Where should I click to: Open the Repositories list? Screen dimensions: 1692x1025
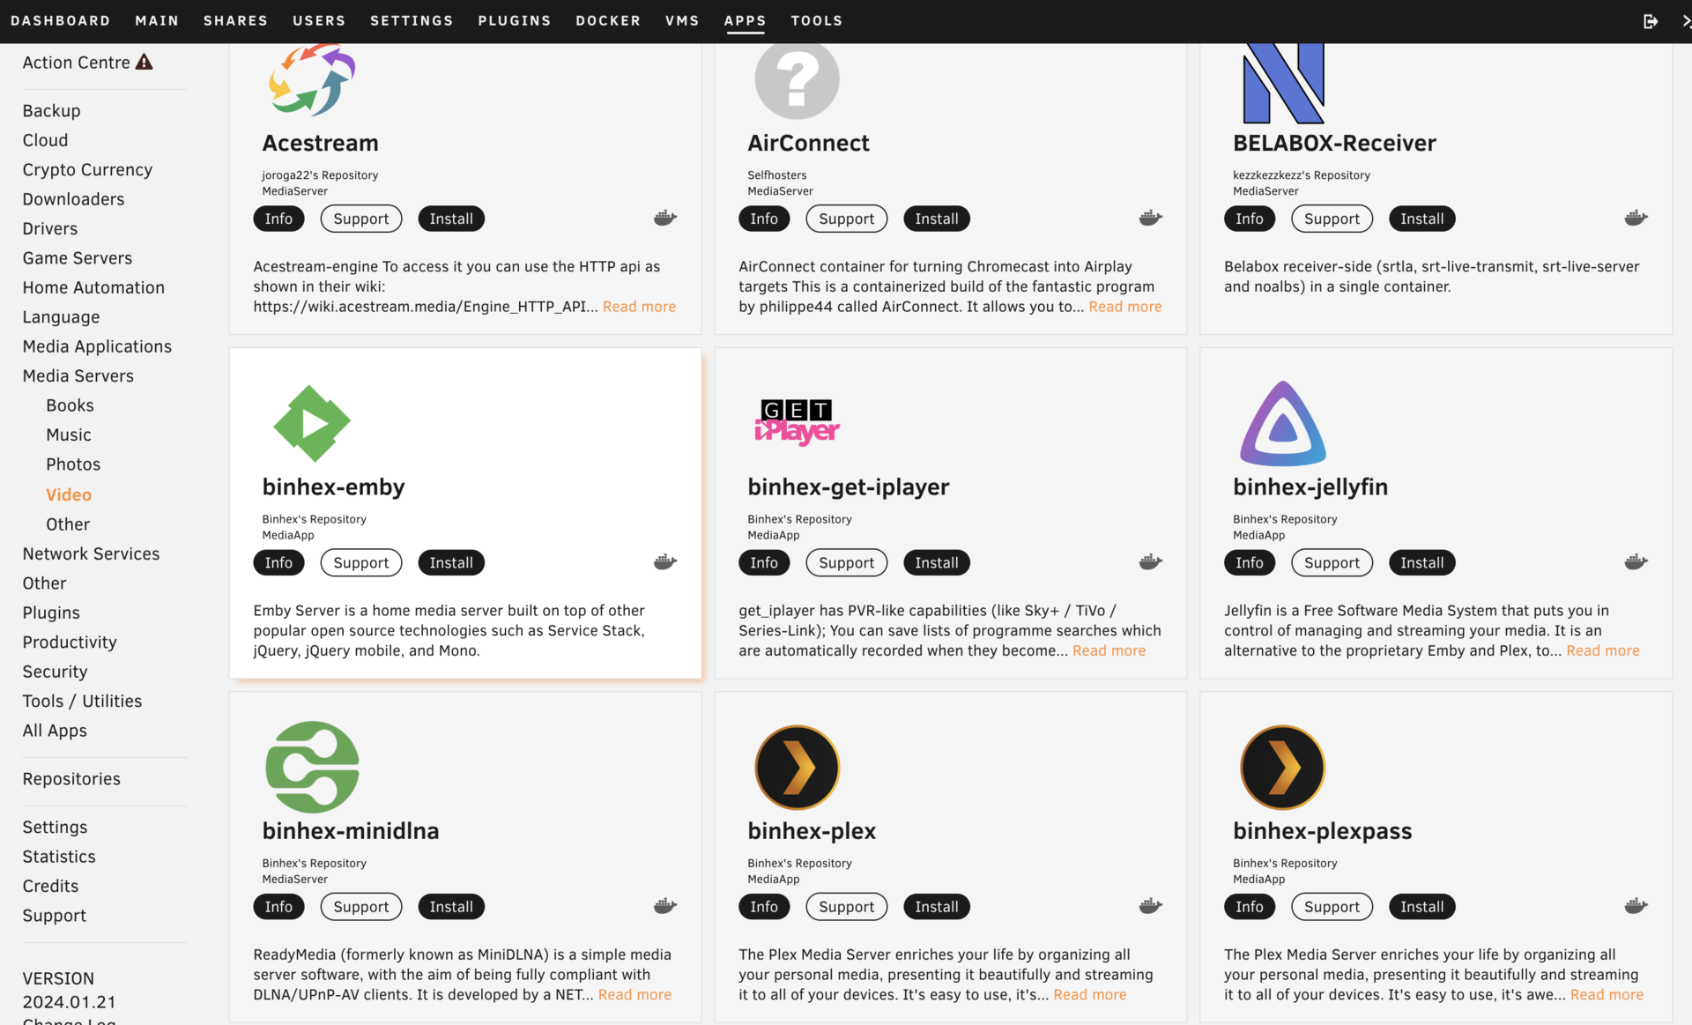(x=71, y=778)
